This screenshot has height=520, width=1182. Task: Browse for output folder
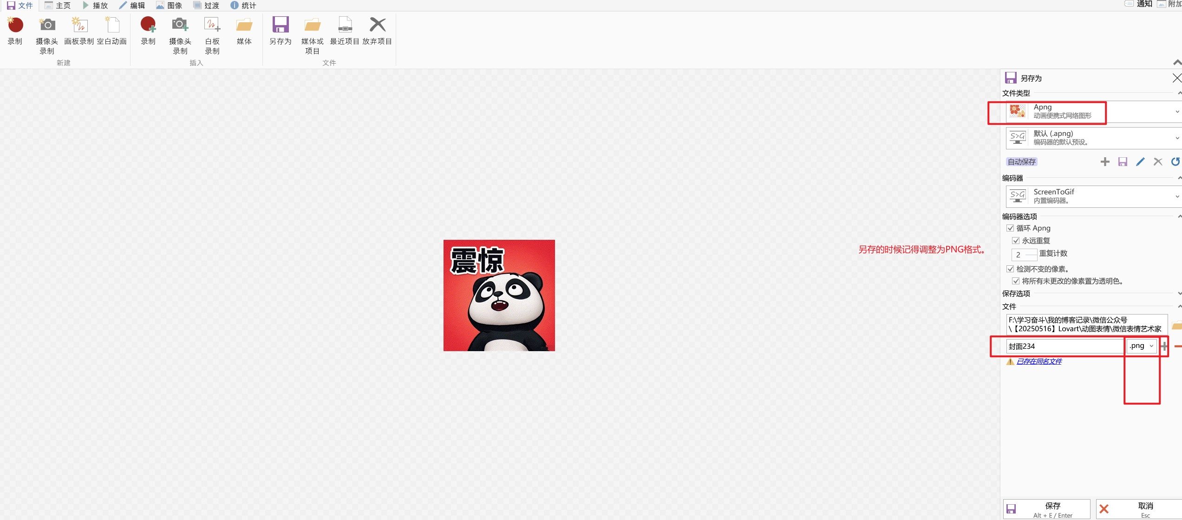pos(1176,325)
